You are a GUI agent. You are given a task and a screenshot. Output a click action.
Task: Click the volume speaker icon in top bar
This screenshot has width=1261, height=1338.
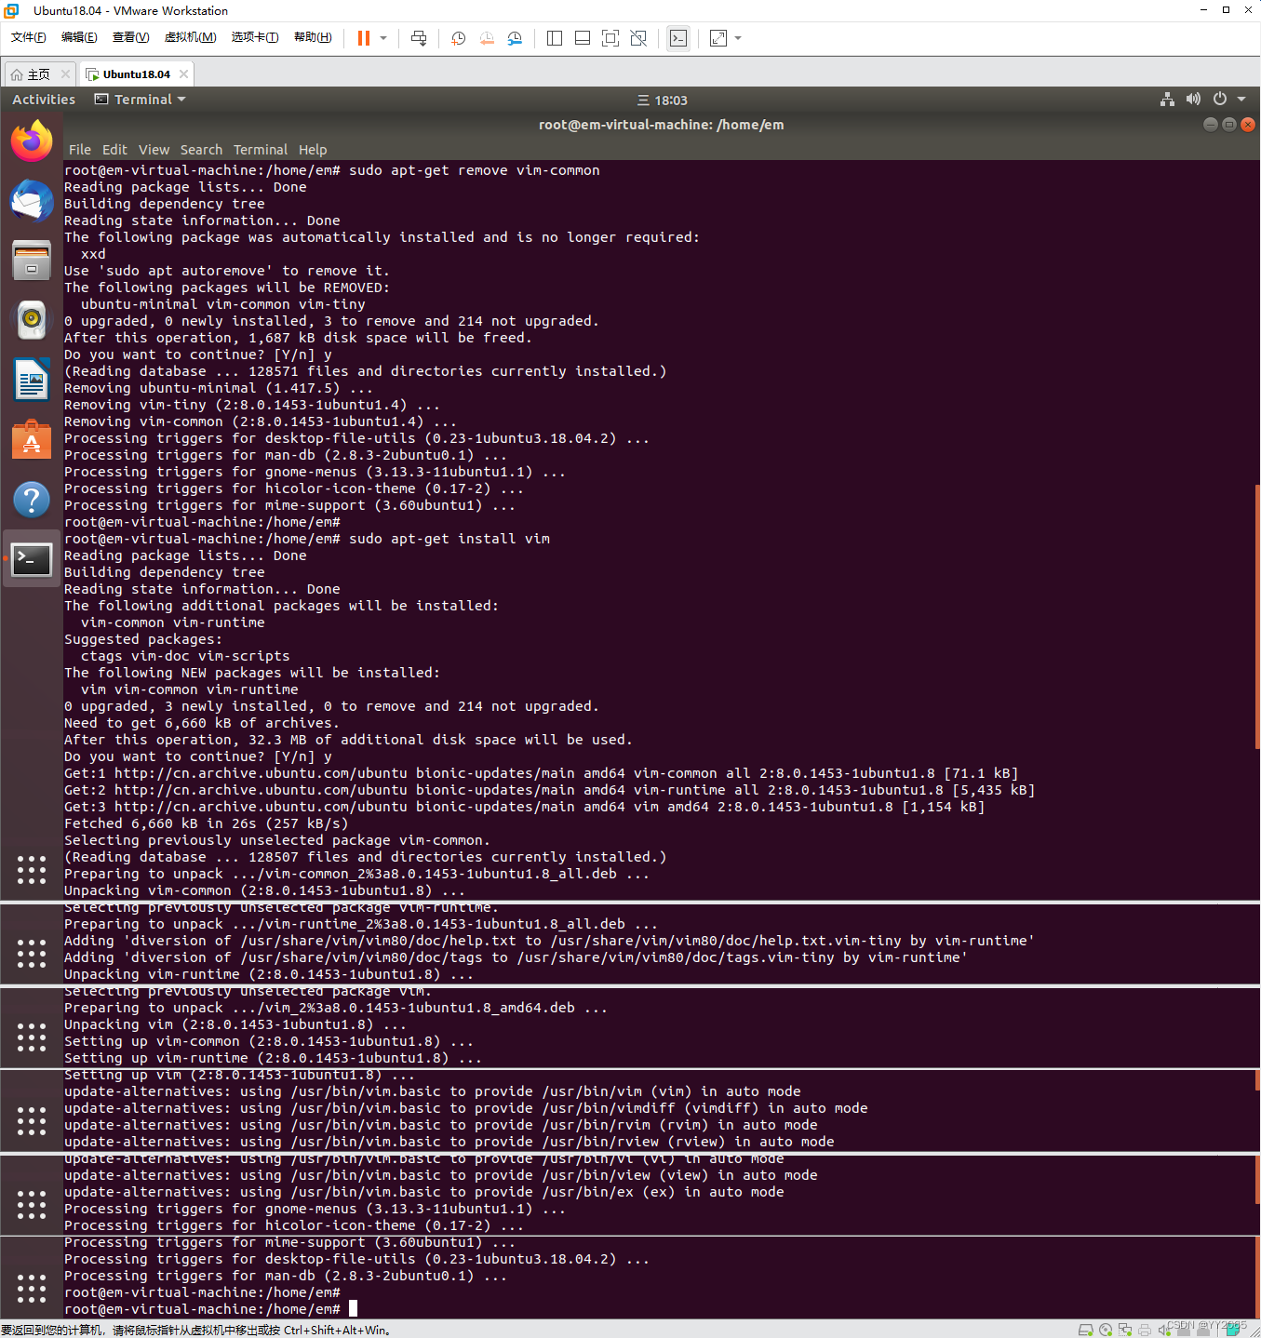pos(1193,100)
